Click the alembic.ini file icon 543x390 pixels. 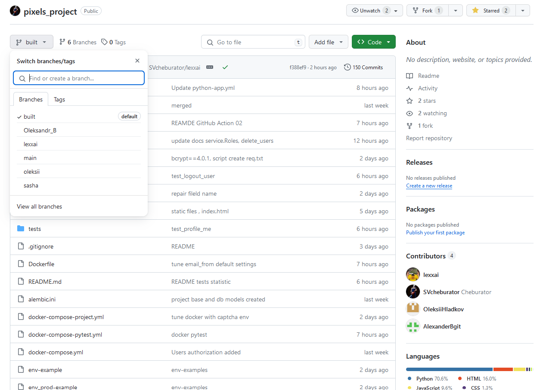click(x=21, y=299)
